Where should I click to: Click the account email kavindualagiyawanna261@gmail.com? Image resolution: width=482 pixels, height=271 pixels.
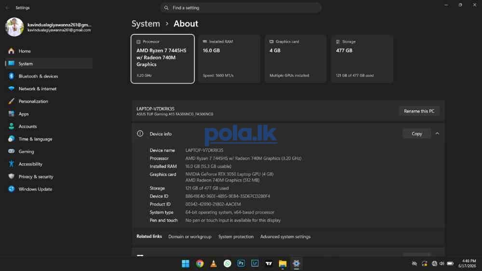coord(59,30)
